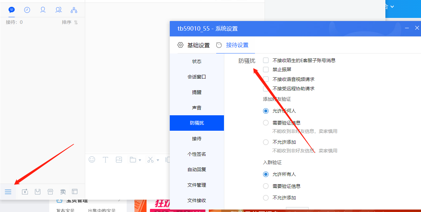Expand the scissors screenshot dropdown arrow
421x212 pixels.
tap(158, 160)
